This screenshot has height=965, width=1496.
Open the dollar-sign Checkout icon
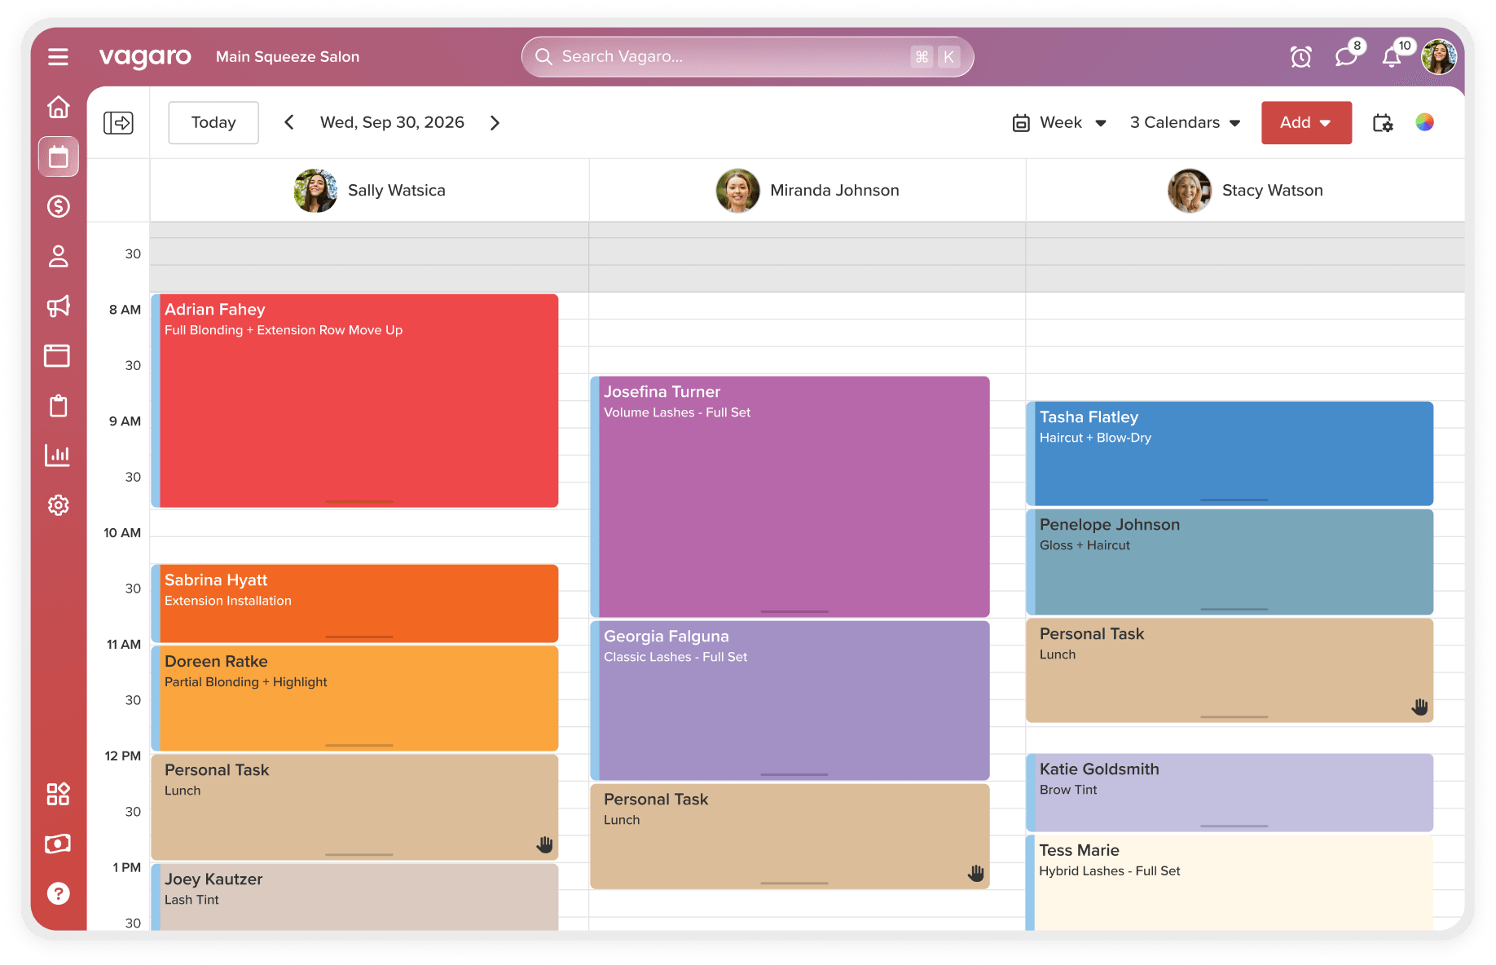tap(58, 207)
